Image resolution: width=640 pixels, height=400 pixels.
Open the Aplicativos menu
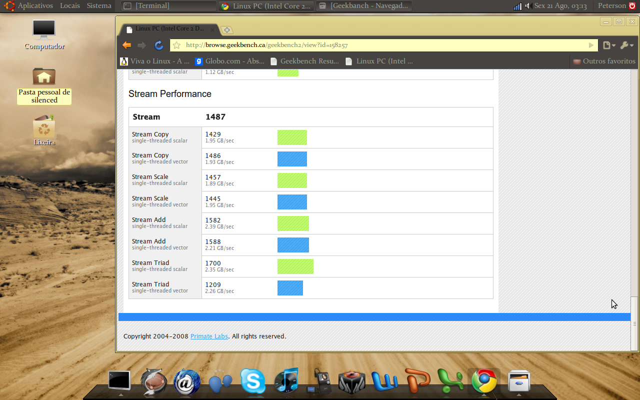(x=35, y=6)
